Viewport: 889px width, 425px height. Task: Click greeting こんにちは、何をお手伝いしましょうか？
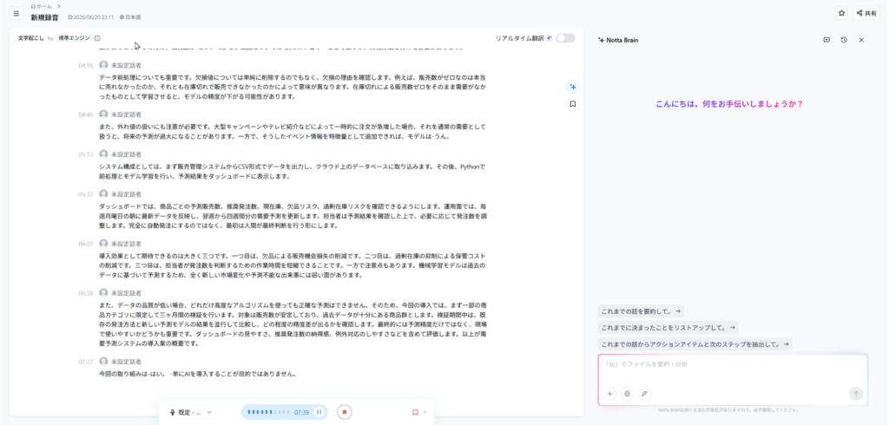(x=729, y=104)
